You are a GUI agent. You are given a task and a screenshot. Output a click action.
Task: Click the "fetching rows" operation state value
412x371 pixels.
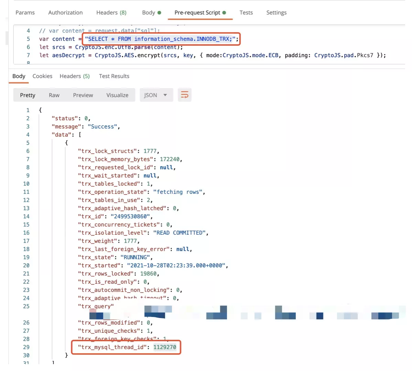(x=178, y=192)
